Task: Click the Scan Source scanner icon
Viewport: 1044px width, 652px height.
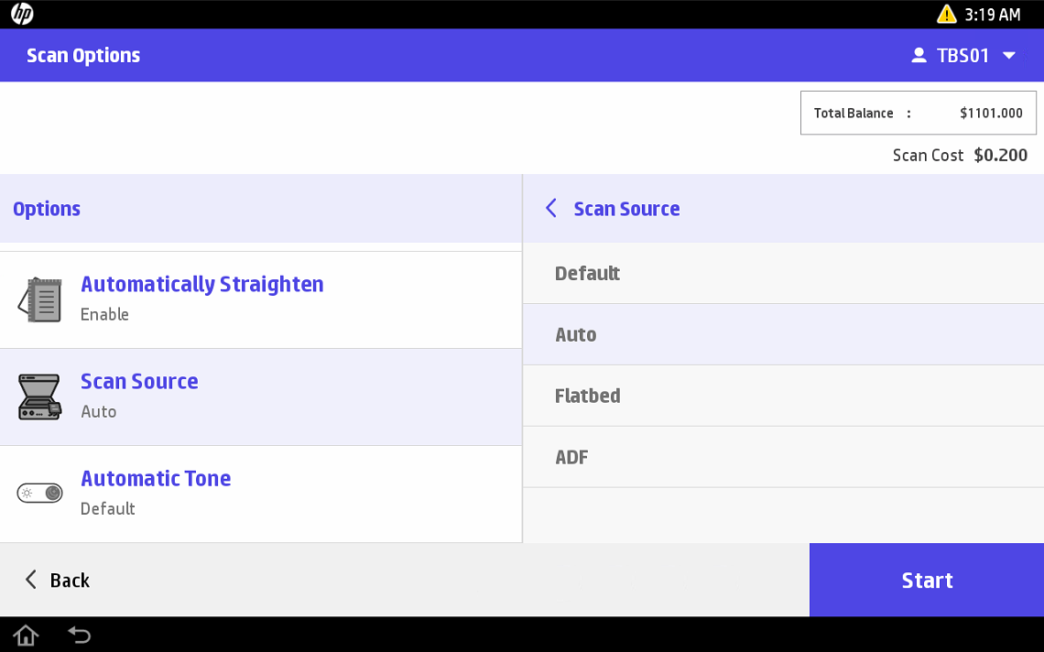Action: 40,397
